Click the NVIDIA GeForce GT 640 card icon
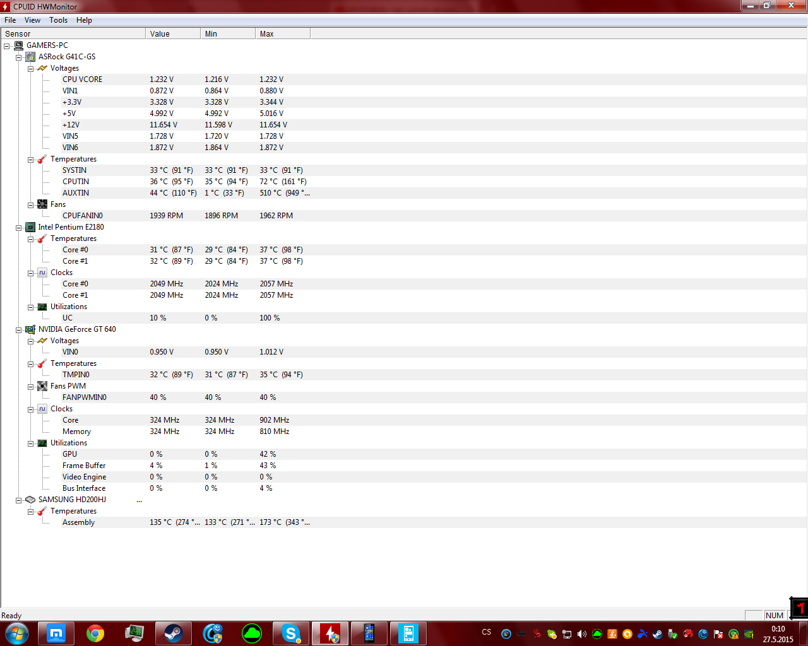808x646 pixels. point(30,329)
